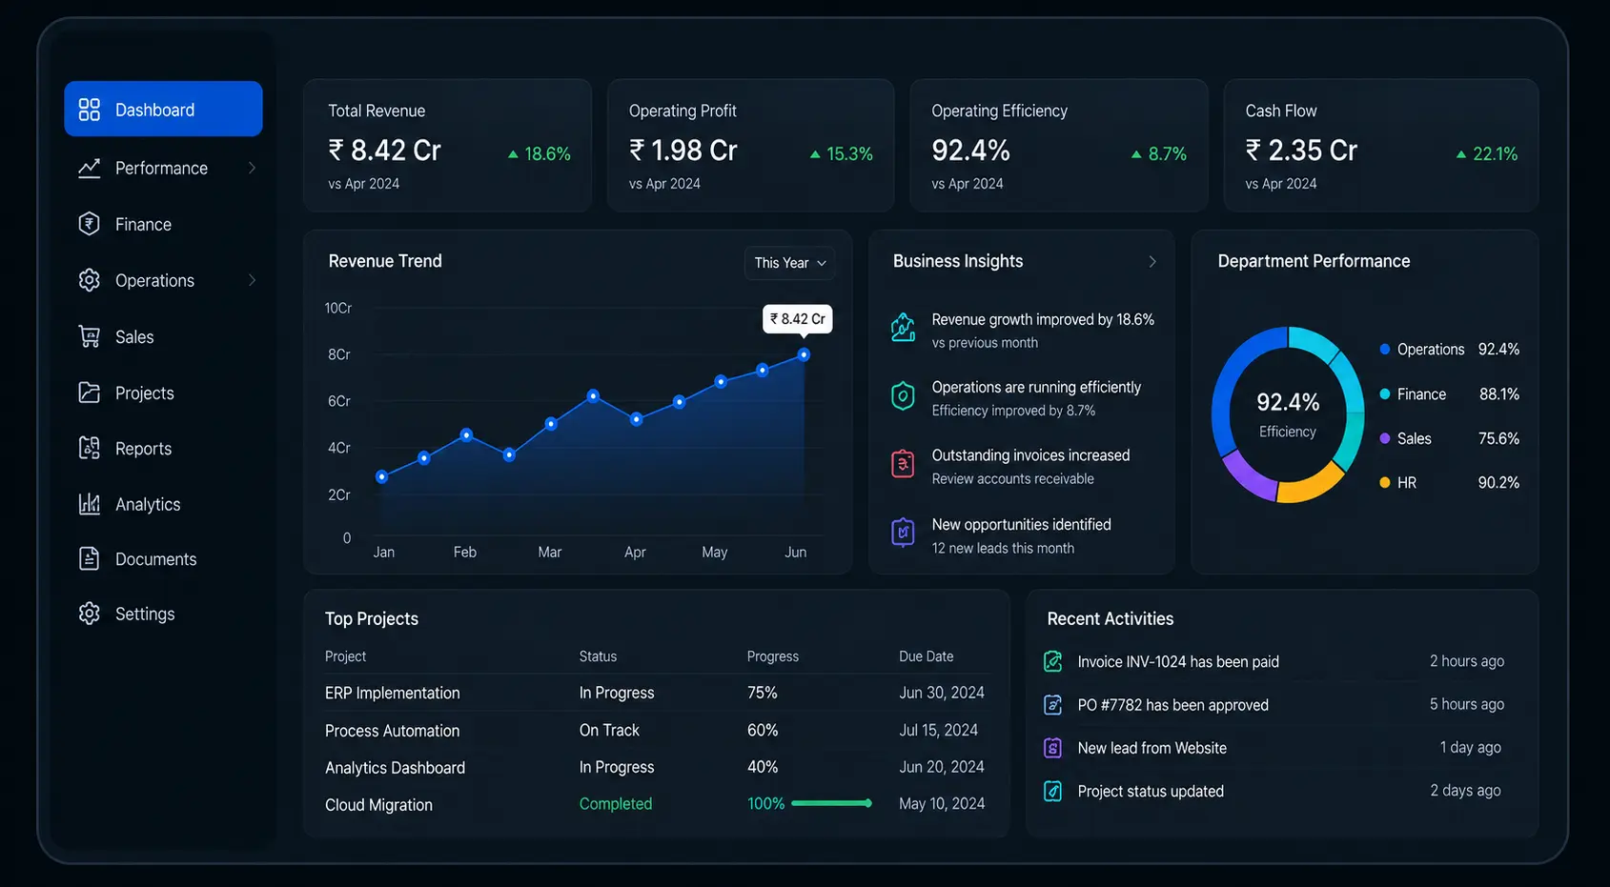Click the Projects folder icon

click(89, 393)
